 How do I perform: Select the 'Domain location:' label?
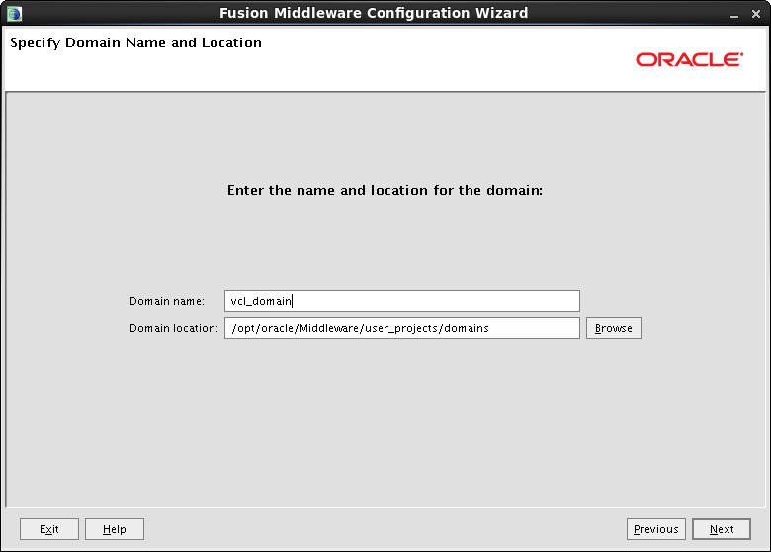pos(174,328)
